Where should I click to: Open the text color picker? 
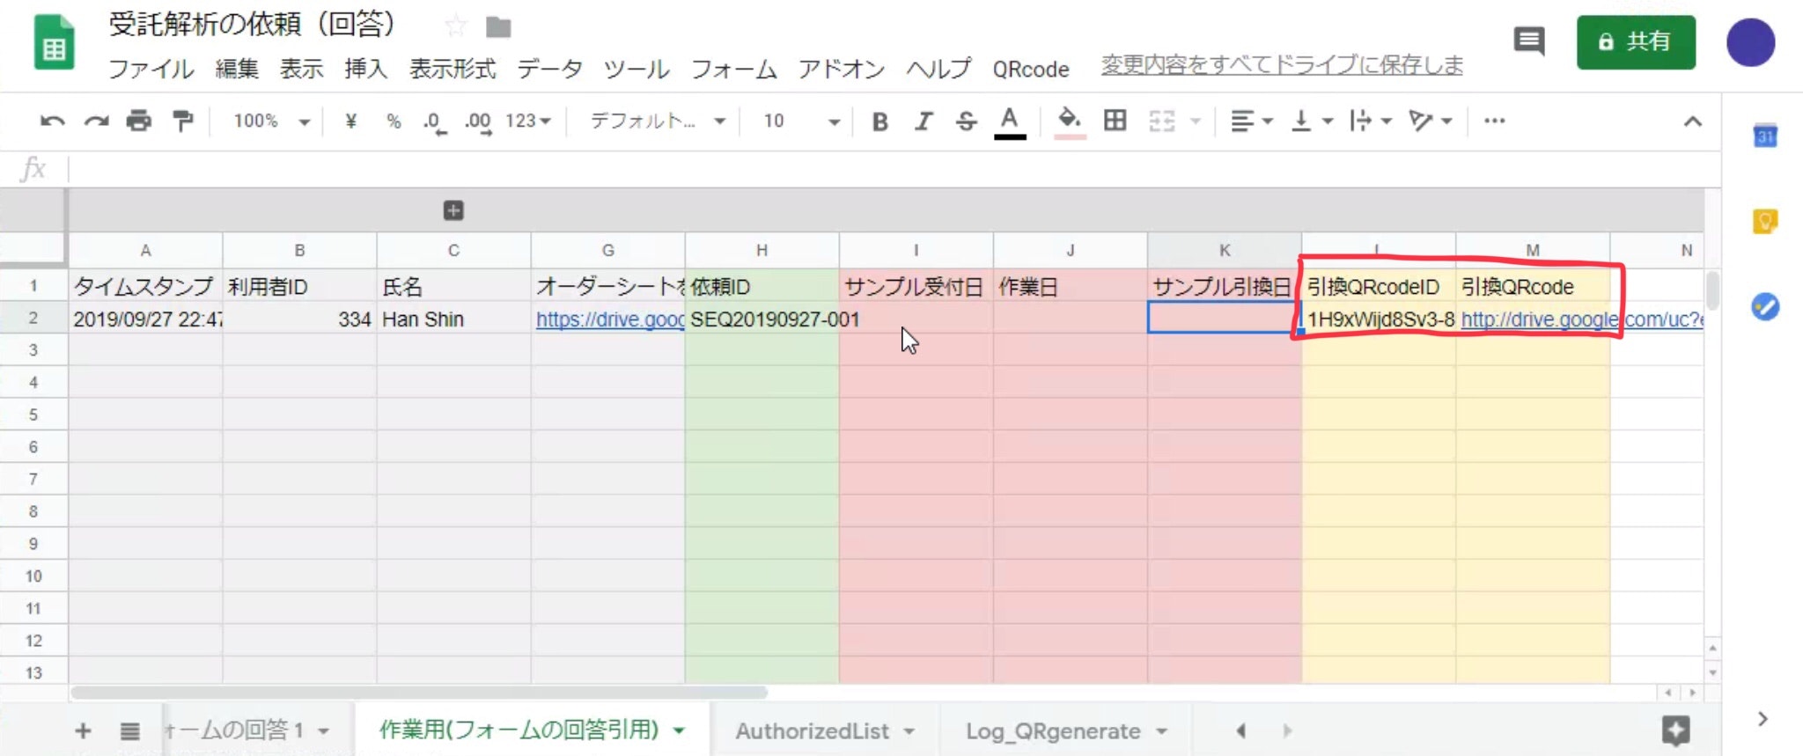point(1010,121)
